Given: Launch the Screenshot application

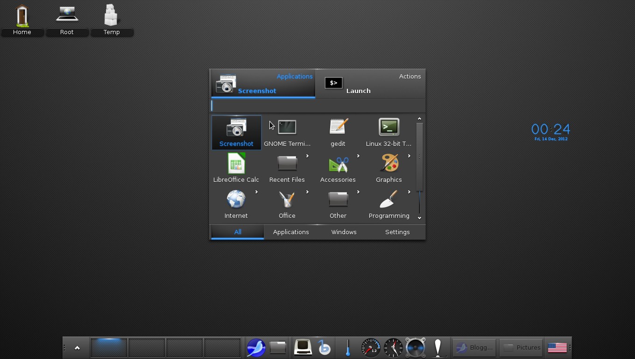Looking at the screenshot, I should (236, 132).
